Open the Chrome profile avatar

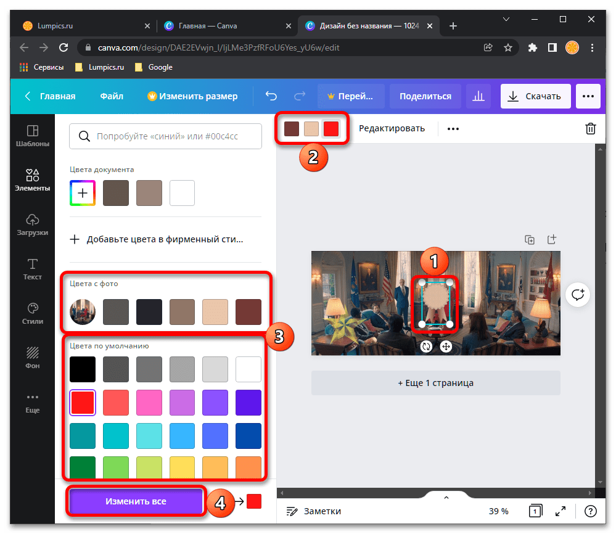572,47
